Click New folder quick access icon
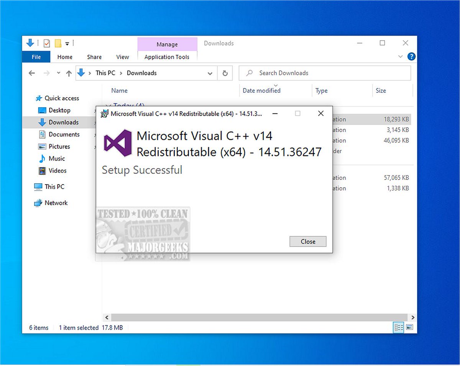This screenshot has height=366, width=460. point(58,43)
